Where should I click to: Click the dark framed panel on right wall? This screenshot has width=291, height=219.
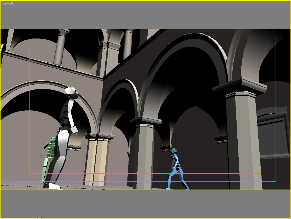click(x=273, y=135)
